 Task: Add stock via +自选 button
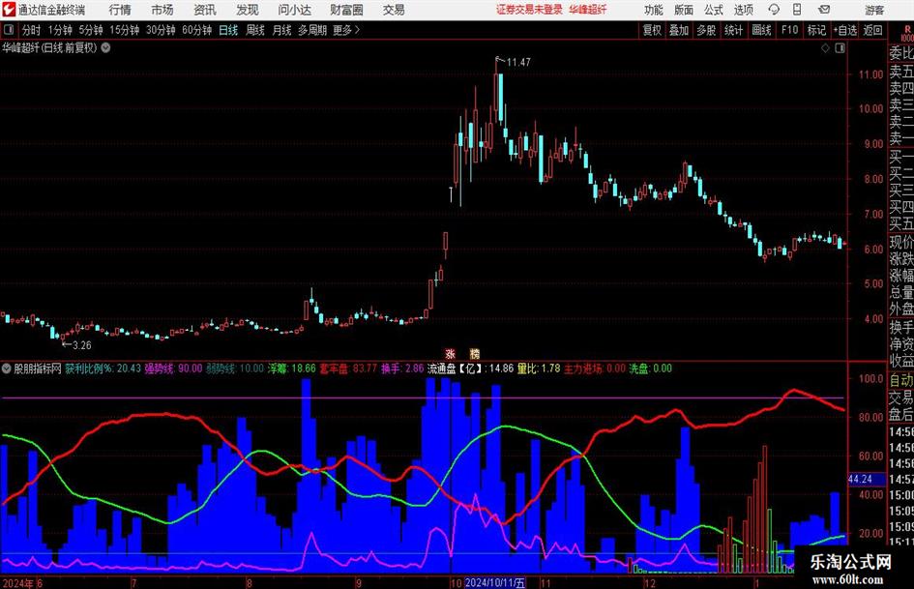(844, 30)
